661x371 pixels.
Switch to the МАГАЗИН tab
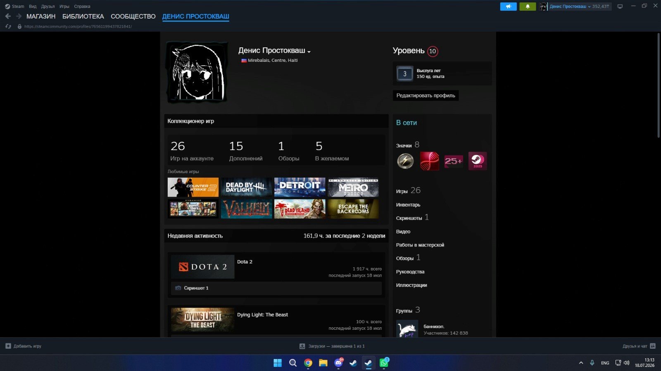click(41, 16)
